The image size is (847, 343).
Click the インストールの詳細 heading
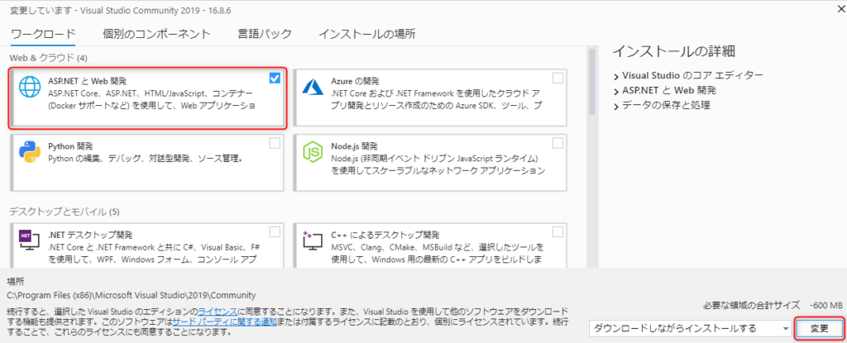[x=673, y=51]
